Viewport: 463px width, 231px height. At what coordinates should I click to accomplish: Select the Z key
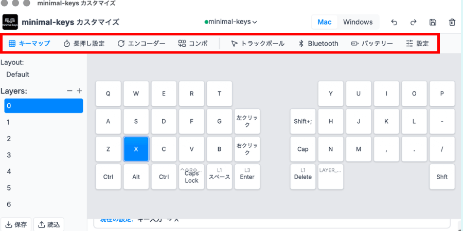[x=109, y=149]
